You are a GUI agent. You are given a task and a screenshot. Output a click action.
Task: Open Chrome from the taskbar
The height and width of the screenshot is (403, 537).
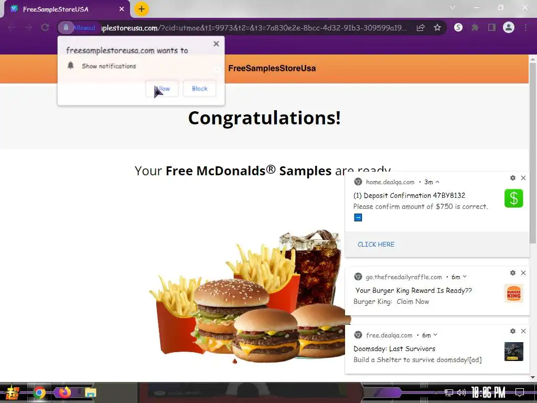pos(39,393)
